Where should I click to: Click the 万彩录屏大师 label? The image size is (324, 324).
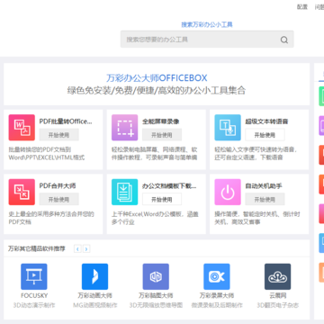click(x=217, y=295)
